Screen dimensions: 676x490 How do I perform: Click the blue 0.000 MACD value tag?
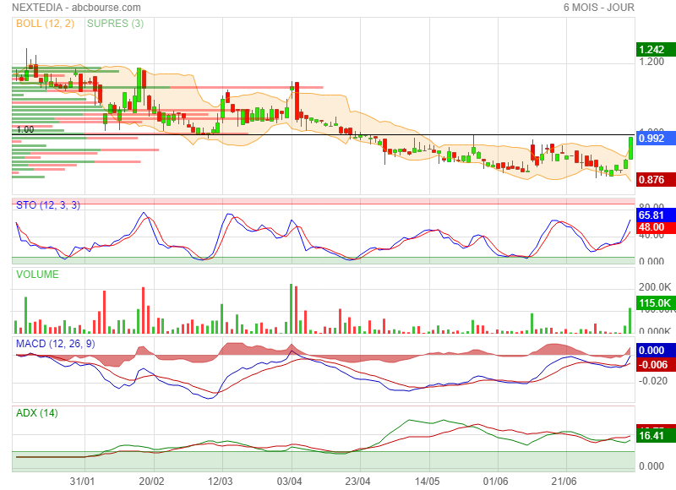pos(651,350)
